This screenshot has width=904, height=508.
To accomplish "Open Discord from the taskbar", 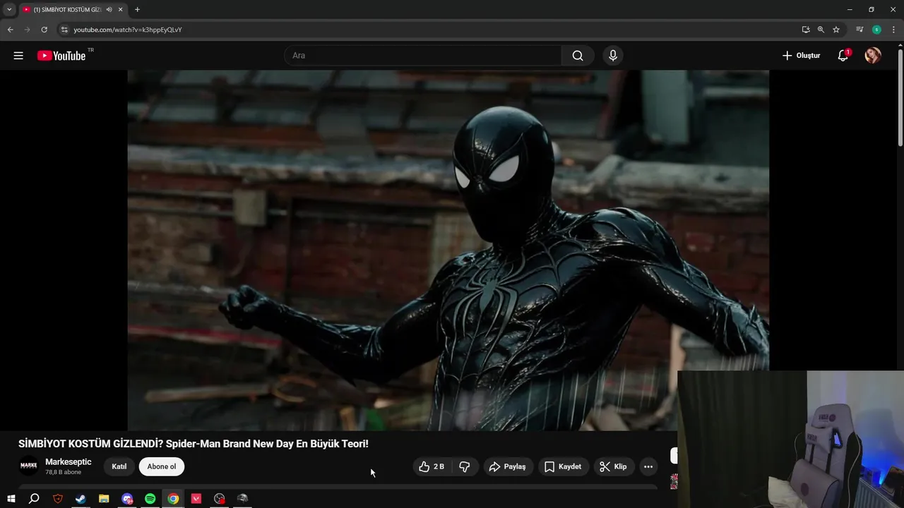I will [127, 499].
